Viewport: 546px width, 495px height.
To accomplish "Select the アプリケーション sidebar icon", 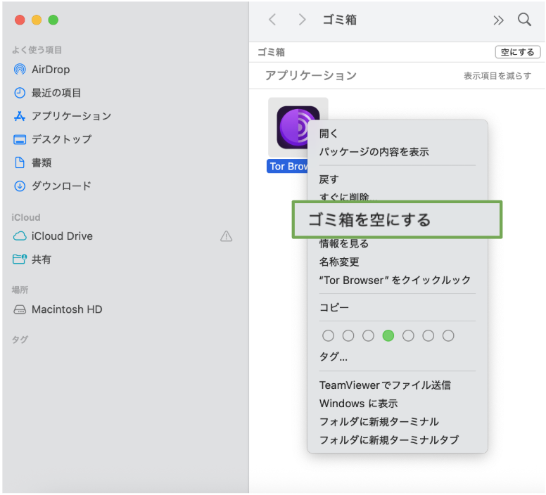I will [x=20, y=116].
